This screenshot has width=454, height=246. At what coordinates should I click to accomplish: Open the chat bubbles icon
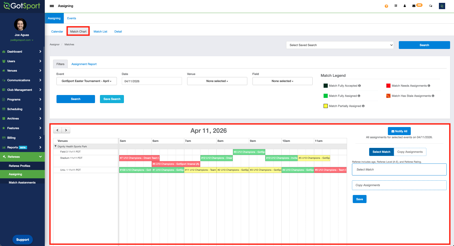click(x=431, y=6)
